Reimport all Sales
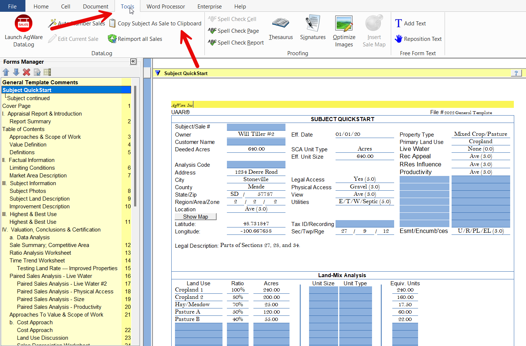The height and width of the screenshot is (346, 526). pos(135,39)
